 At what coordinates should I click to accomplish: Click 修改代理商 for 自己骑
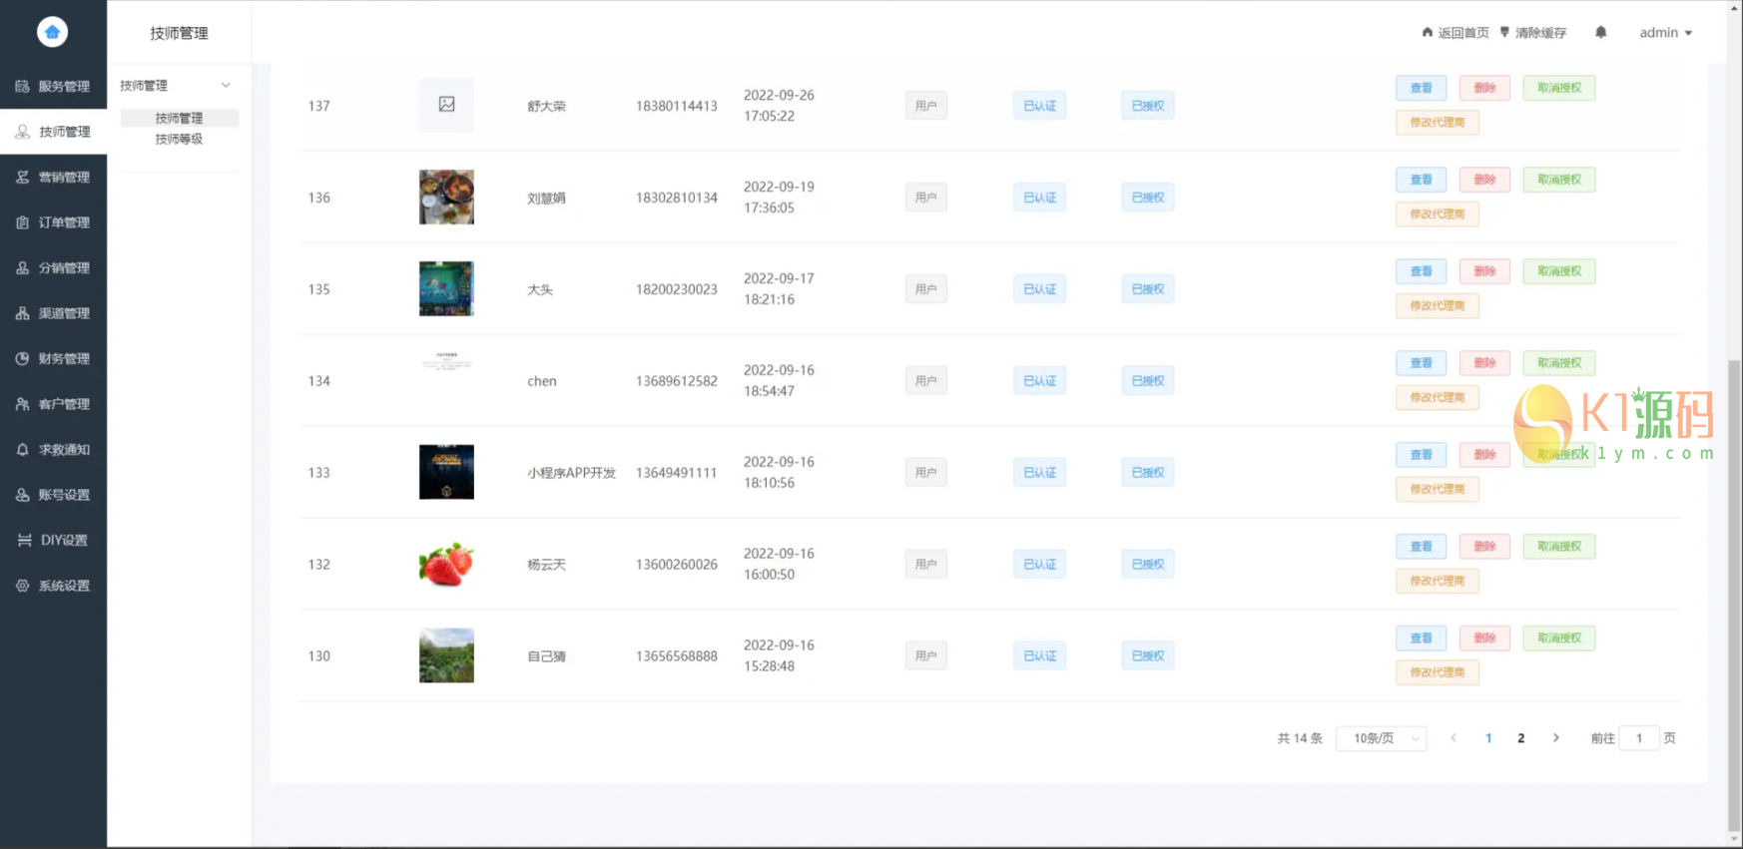(x=1438, y=673)
